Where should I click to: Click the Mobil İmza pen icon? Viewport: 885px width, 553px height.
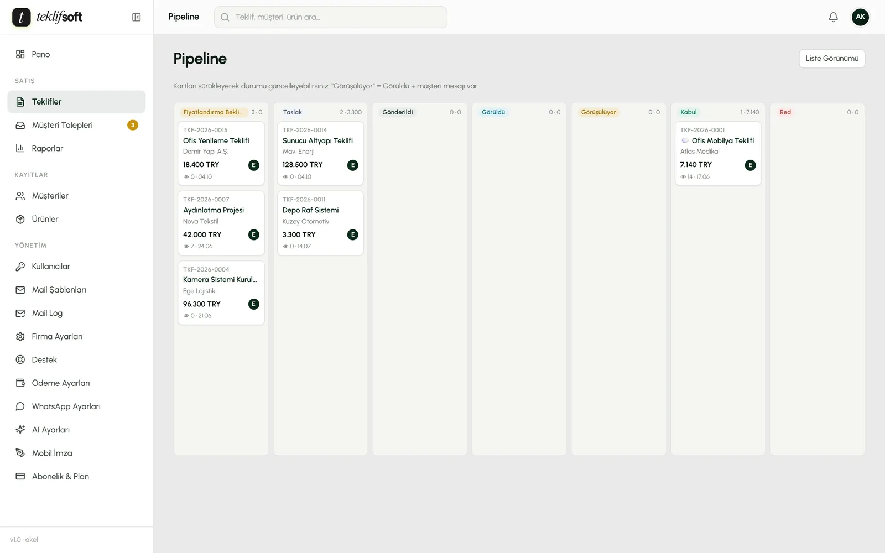pyautogui.click(x=20, y=453)
